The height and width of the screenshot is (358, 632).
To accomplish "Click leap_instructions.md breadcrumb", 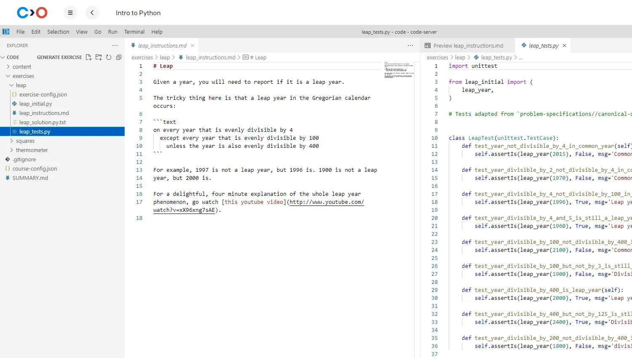I will pyautogui.click(x=210, y=58).
